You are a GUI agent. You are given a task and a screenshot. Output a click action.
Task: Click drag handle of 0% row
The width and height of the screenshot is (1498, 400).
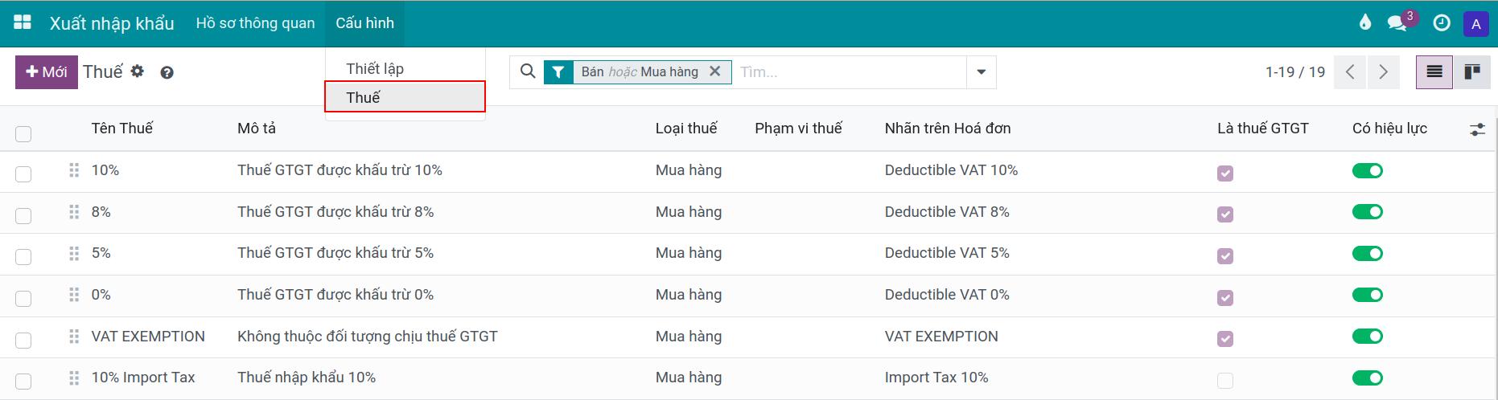point(74,295)
